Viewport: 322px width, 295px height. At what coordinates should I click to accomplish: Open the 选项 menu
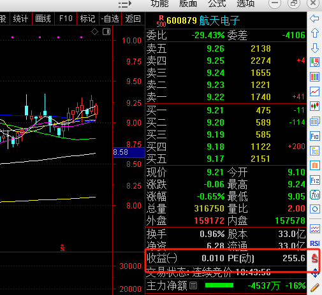pos(245,3)
